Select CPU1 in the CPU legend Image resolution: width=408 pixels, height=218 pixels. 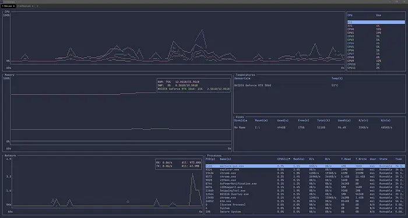point(376,33)
